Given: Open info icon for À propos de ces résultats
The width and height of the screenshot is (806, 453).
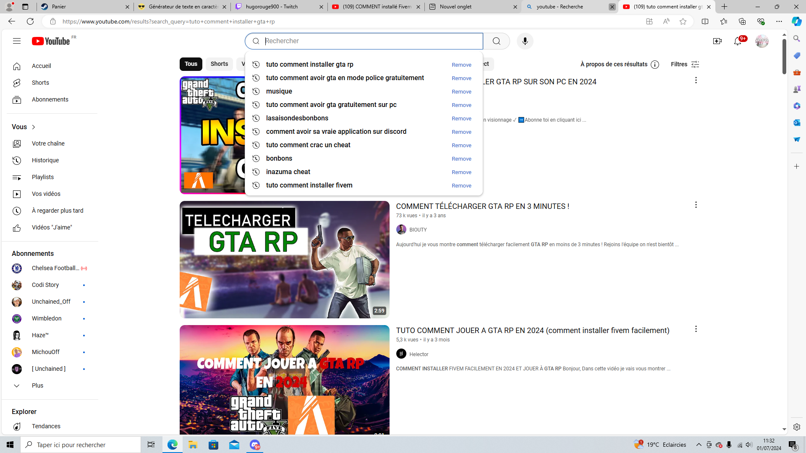Looking at the screenshot, I should [655, 65].
